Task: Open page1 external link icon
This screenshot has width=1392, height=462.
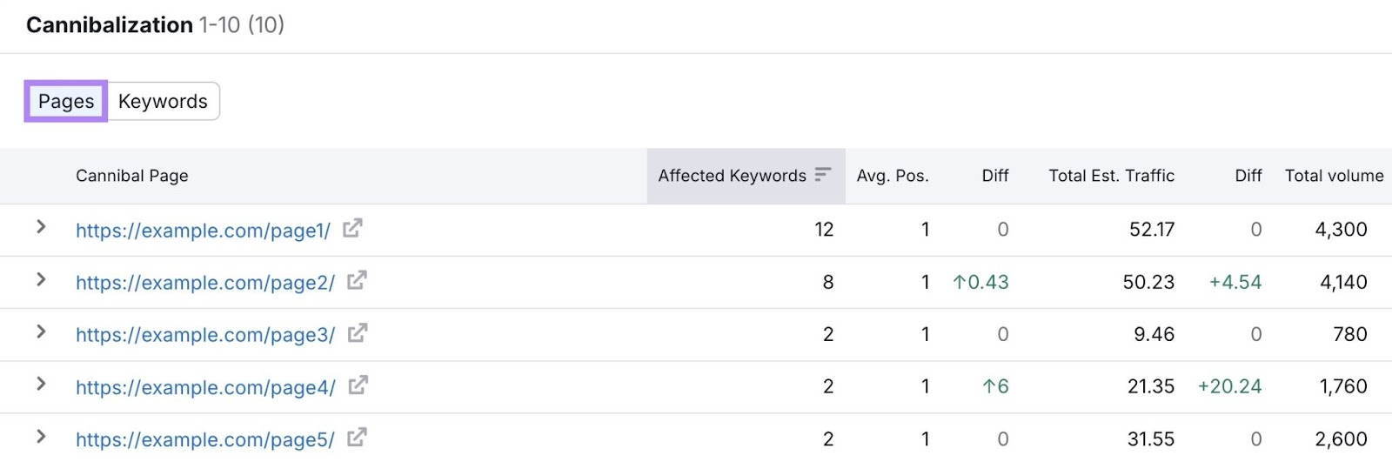Action: [x=352, y=229]
